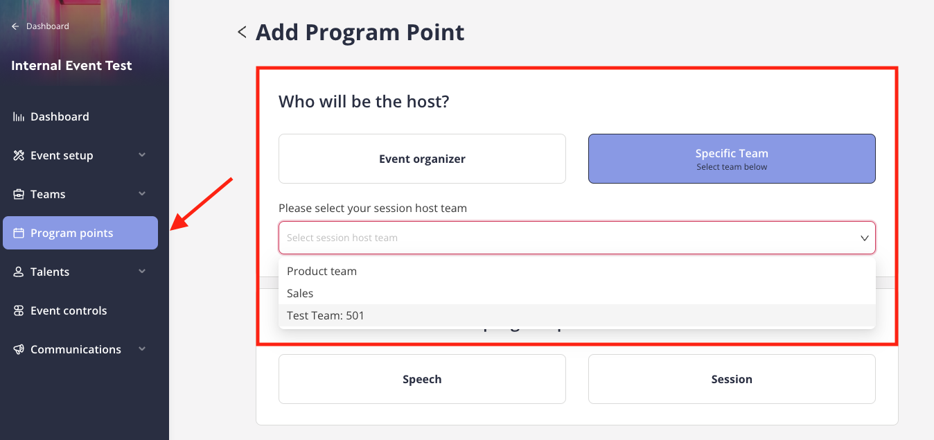Click the Talents person icon
This screenshot has height=440, width=934.
pos(19,272)
